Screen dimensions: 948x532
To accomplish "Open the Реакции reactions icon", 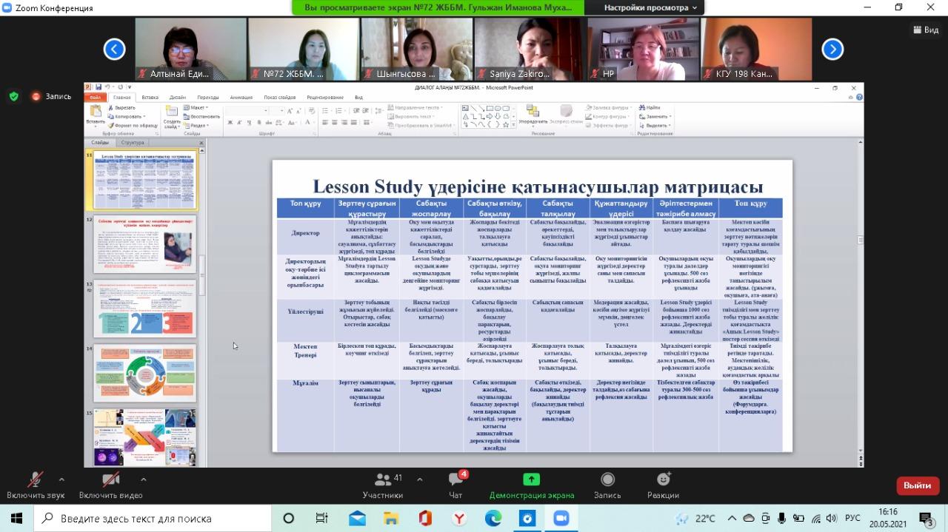I will click(x=663, y=479).
